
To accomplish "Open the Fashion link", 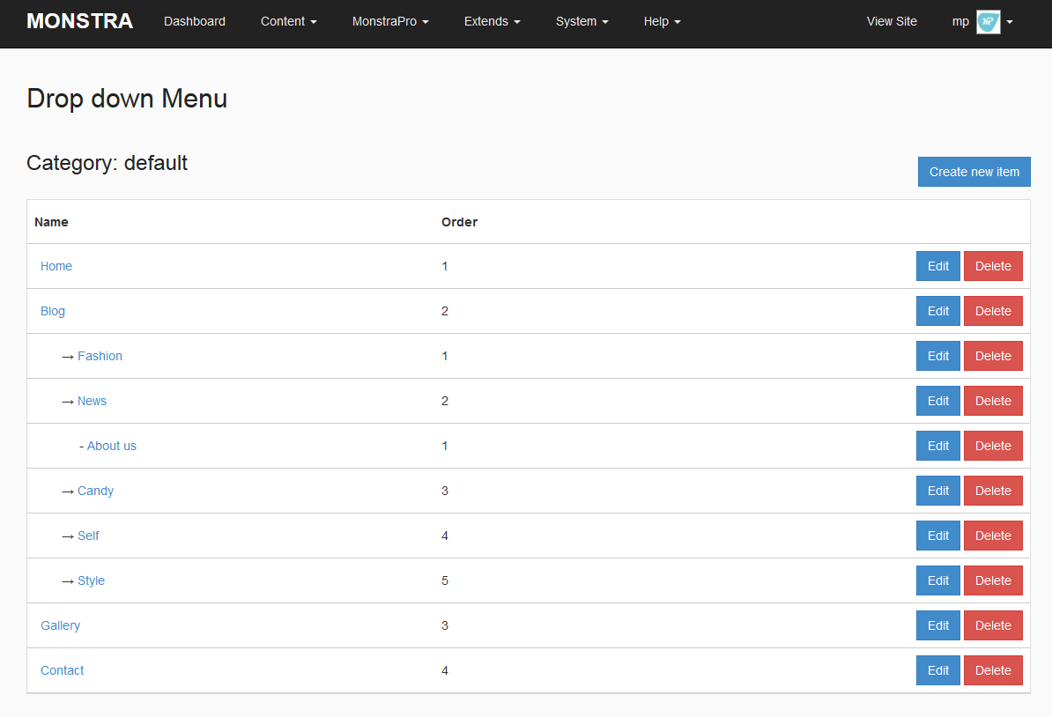I will pos(100,356).
